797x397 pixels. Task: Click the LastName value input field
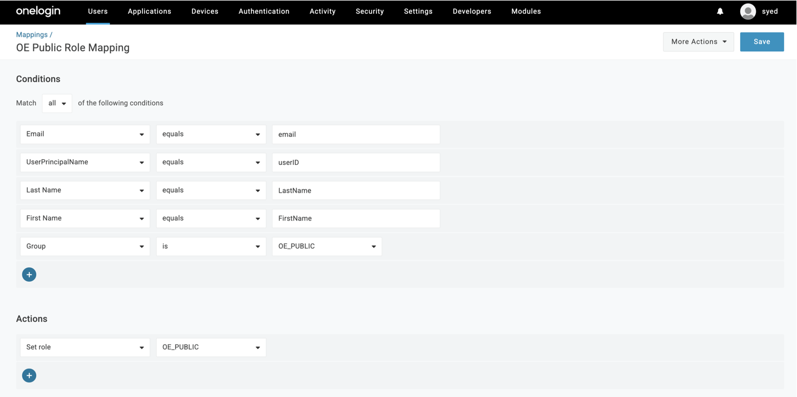point(356,190)
